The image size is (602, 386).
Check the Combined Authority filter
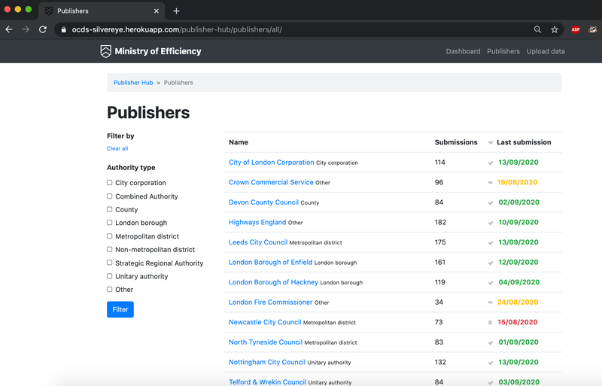pos(109,196)
